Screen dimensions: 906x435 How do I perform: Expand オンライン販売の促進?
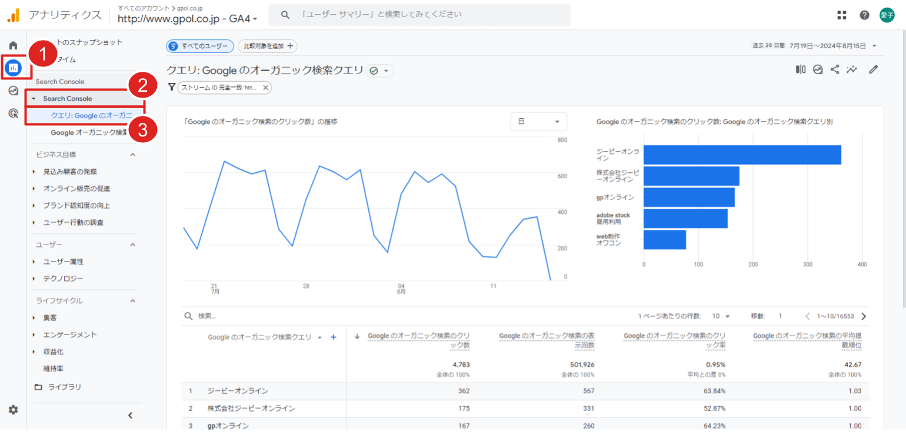tap(34, 189)
